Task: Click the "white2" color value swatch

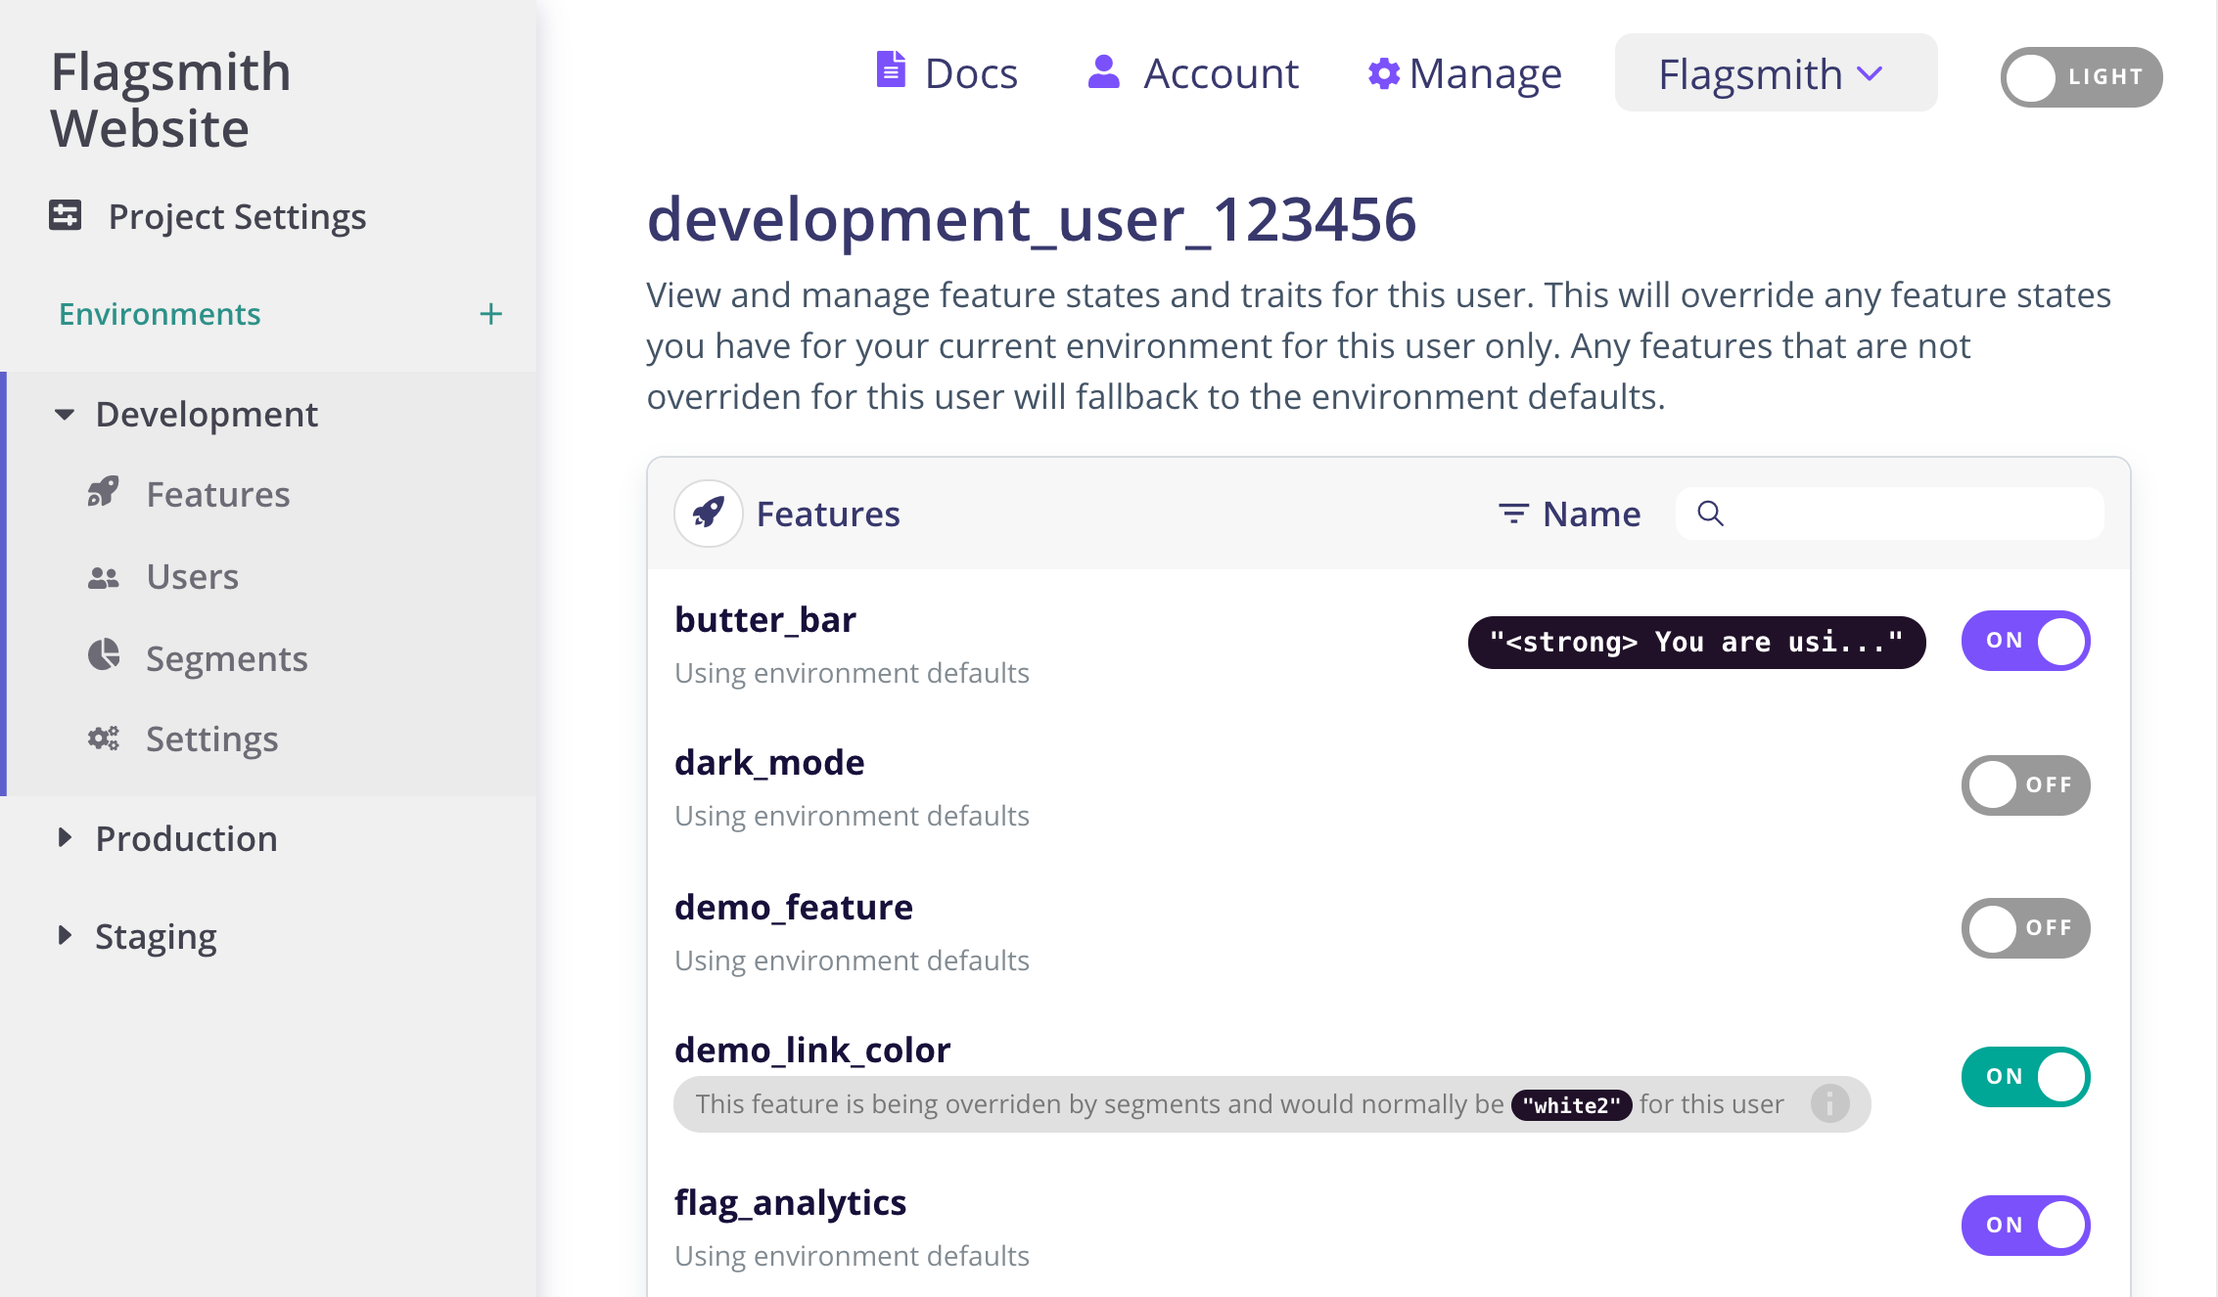Action: (1571, 1104)
